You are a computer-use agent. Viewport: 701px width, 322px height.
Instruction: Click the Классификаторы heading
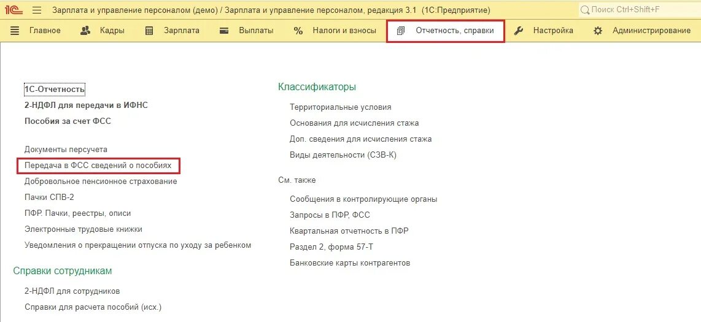pyautogui.click(x=317, y=86)
